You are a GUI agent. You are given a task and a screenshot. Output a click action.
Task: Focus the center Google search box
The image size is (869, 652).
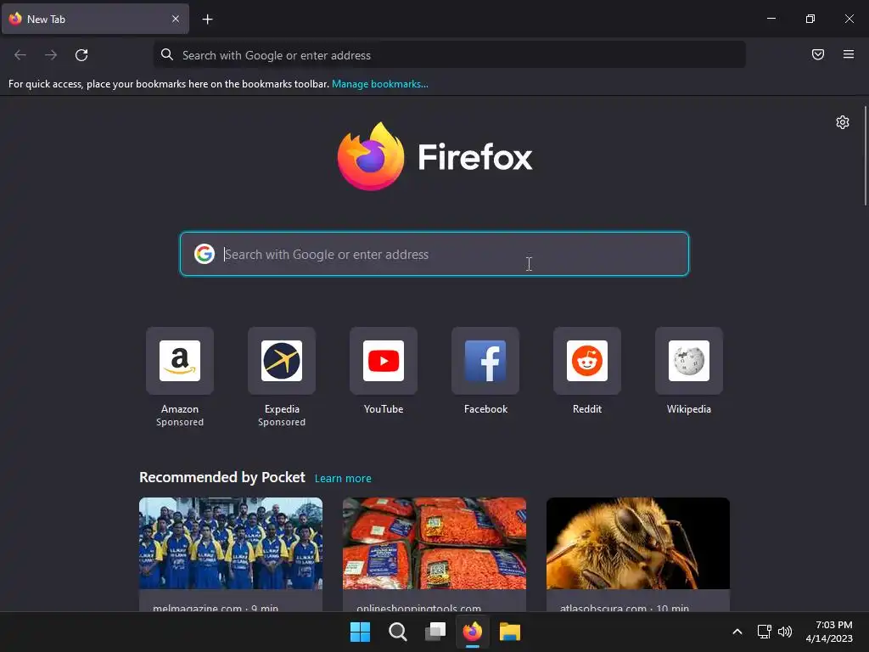pos(434,254)
